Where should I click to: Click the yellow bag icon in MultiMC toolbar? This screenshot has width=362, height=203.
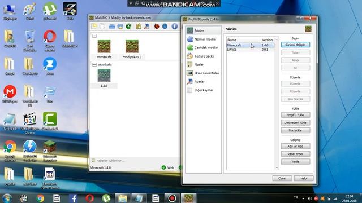(x=139, y=27)
